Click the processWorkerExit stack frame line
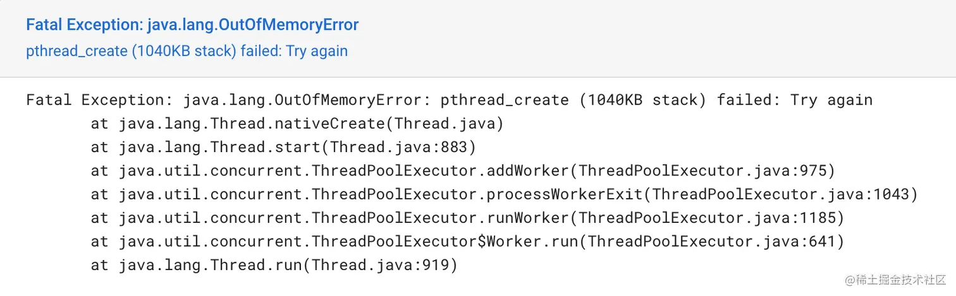956x296 pixels. (x=505, y=194)
